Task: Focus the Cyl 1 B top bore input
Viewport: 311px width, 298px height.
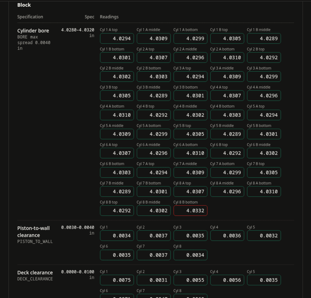Action: [227, 38]
